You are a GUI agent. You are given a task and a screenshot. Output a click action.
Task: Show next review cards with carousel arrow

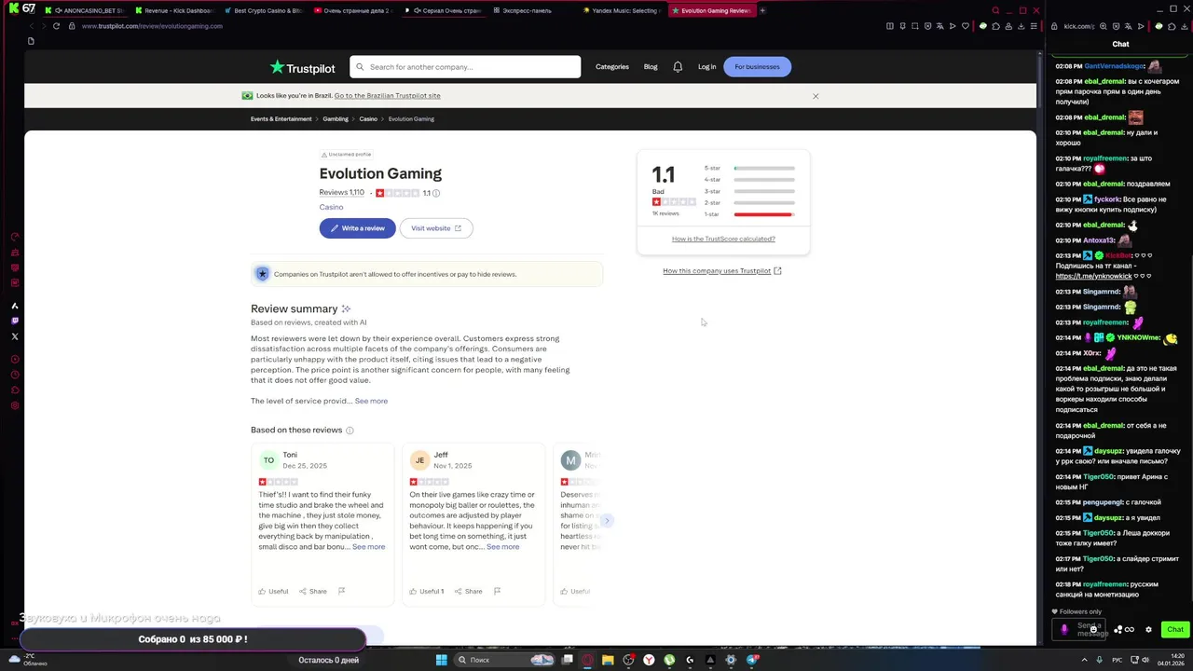pos(606,521)
